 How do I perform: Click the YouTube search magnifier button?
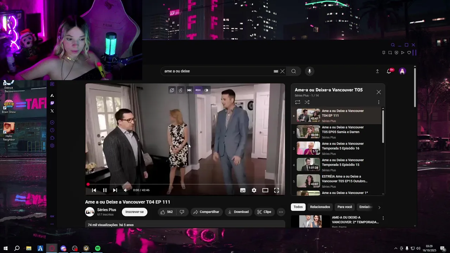point(294,71)
